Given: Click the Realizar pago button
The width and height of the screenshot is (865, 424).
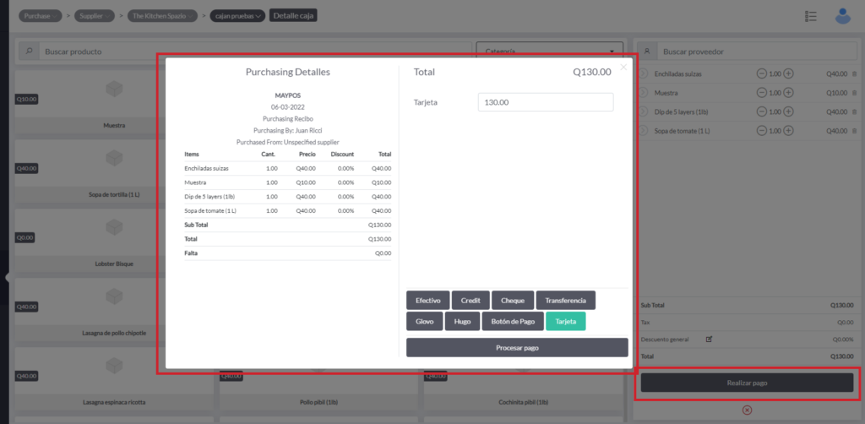Looking at the screenshot, I should 747,383.
